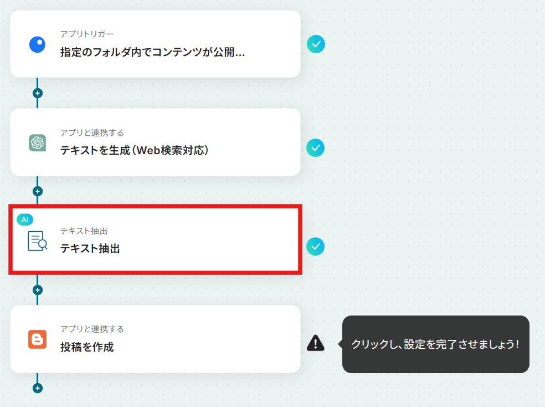Click the black warning triangle icon
The image size is (545, 407).
[x=316, y=343]
